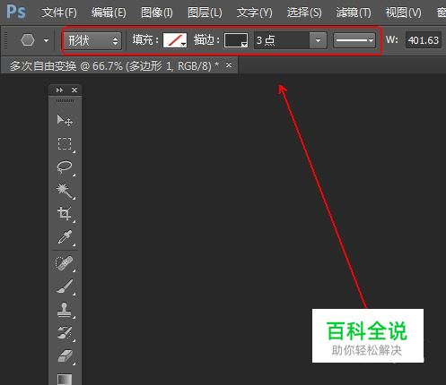
Task: Open the 文件(F) menu
Action: tap(59, 13)
